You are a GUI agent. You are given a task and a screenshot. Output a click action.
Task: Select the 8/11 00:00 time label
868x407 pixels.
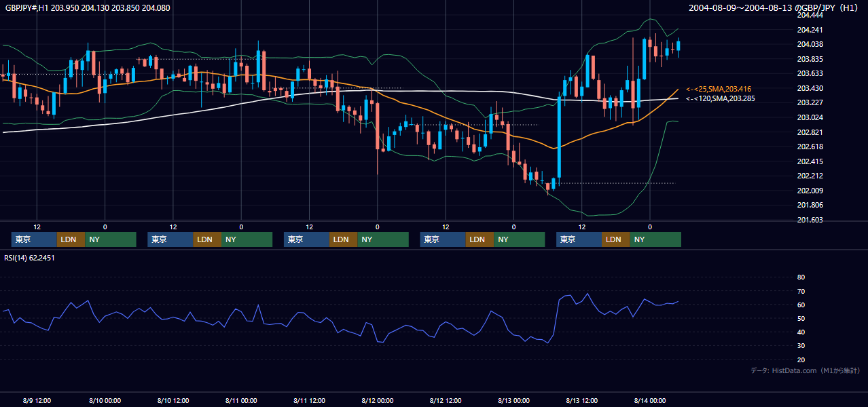tap(241, 400)
